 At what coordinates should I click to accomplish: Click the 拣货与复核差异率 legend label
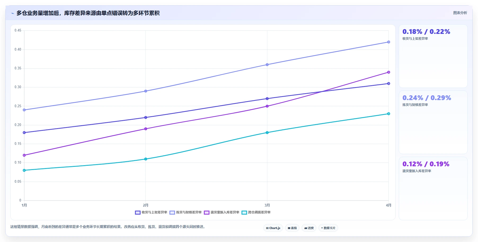tap(189, 212)
